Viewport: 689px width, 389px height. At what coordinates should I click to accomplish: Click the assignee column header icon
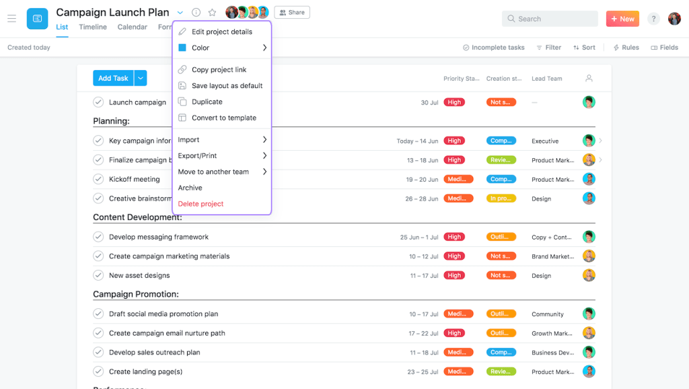589,78
